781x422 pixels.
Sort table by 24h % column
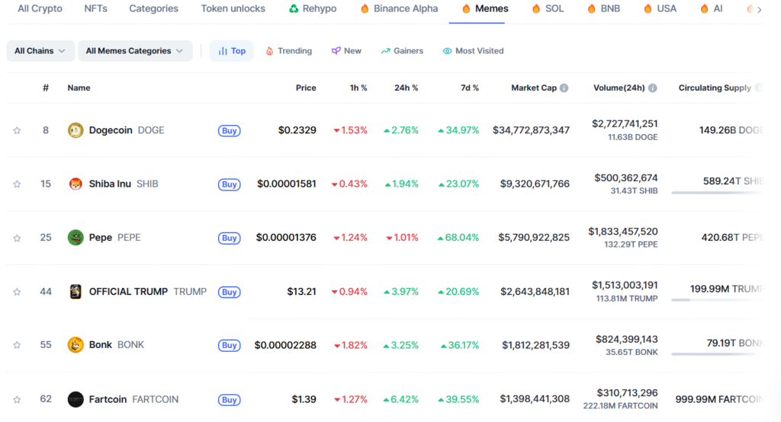pyautogui.click(x=406, y=88)
